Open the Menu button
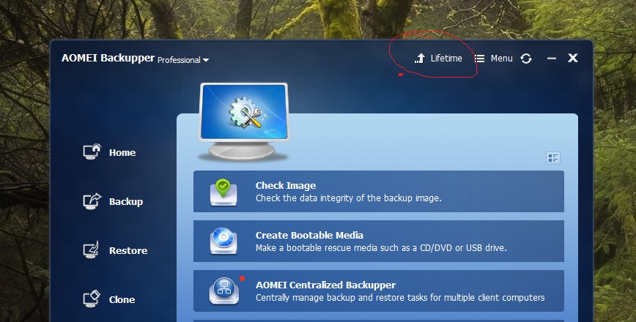 494,59
